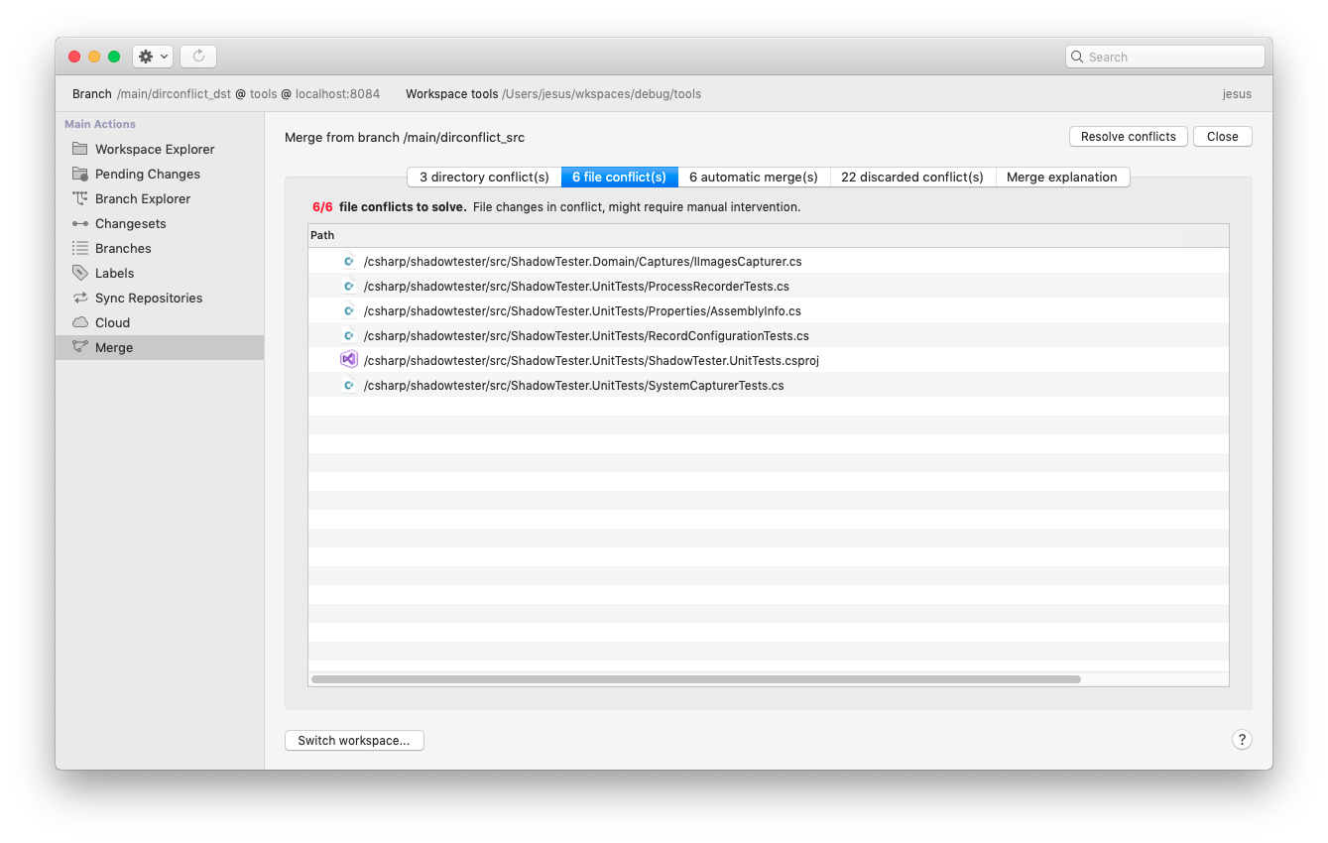Open the Merge explanation tab
This screenshot has height=843, width=1328.
(1063, 177)
